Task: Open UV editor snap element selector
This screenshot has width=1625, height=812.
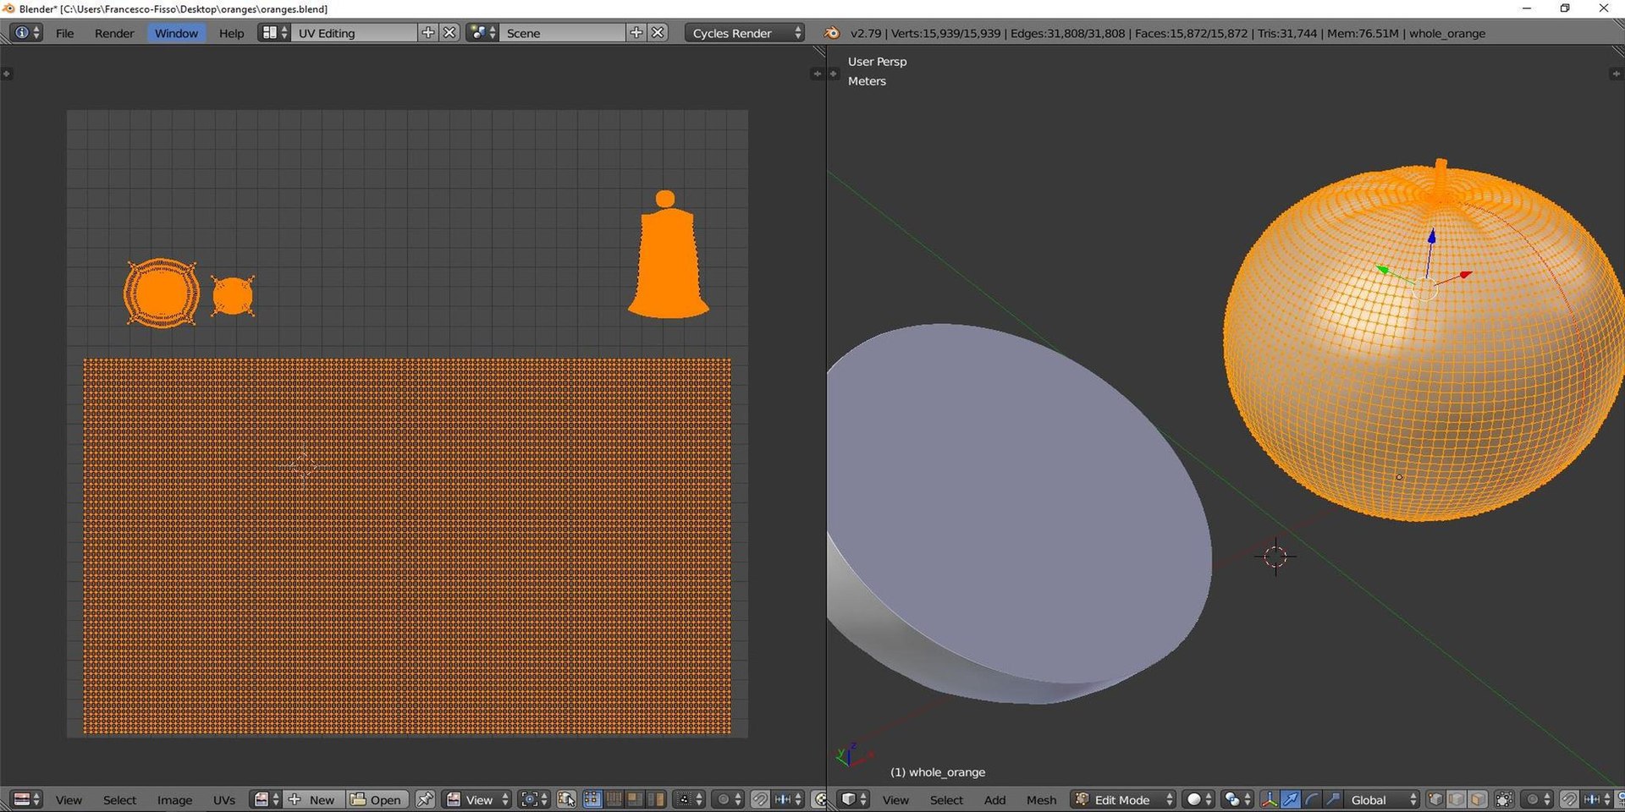Action: pos(788,799)
